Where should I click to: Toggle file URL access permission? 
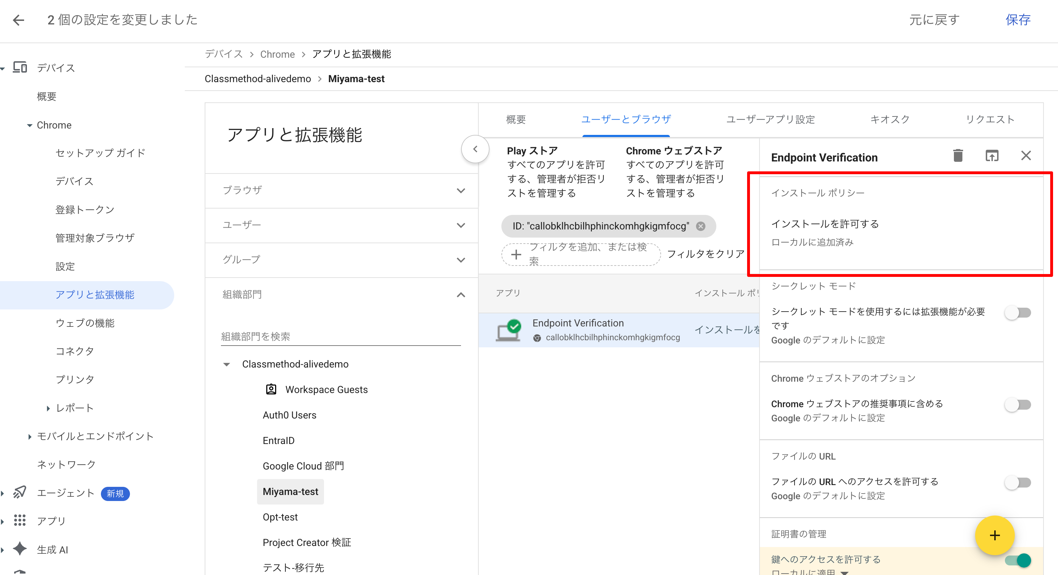1018,482
